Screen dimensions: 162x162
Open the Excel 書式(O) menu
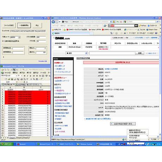(x=36, y=73)
